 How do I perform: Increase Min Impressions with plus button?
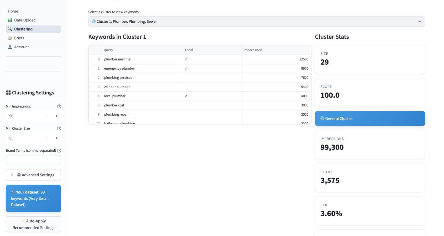coord(57,116)
